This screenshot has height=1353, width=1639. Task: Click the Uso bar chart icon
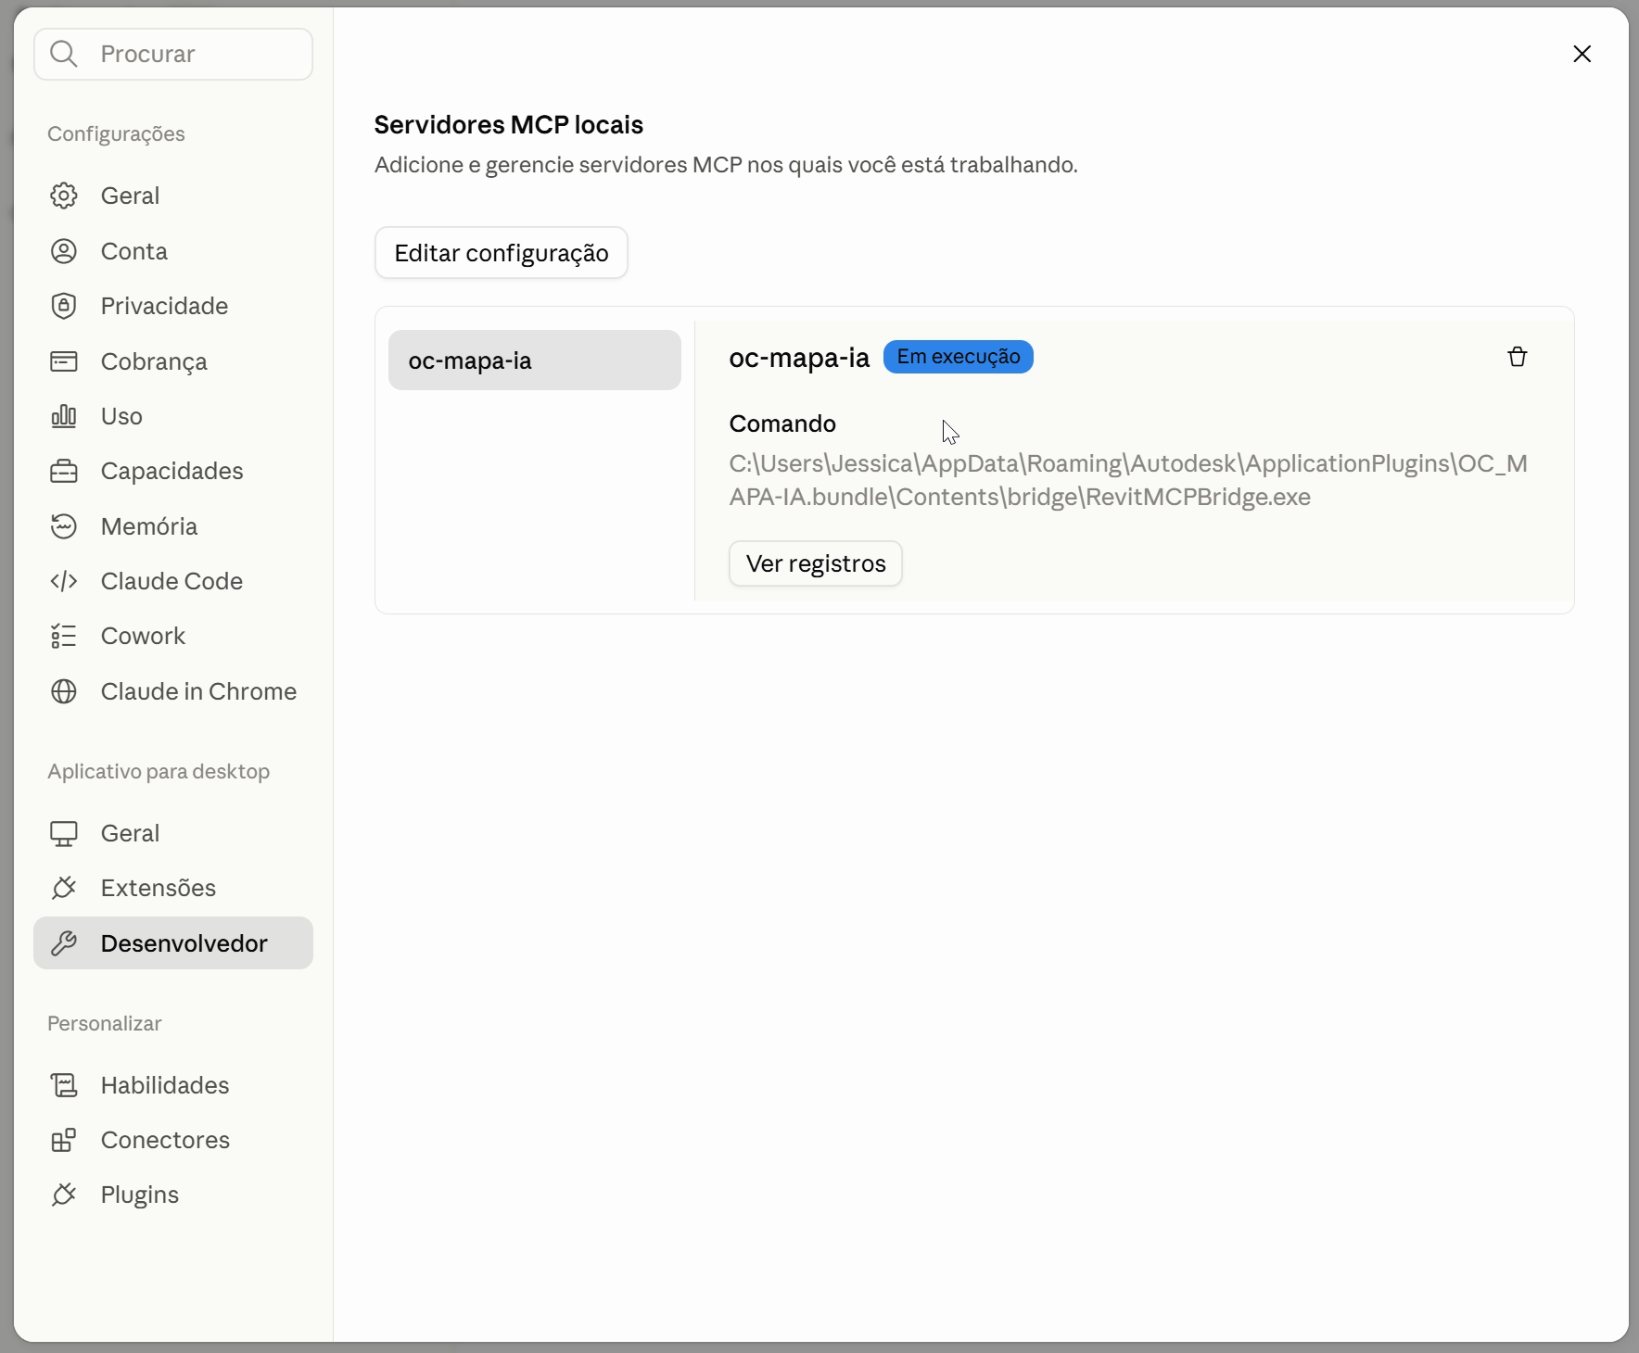pyautogui.click(x=64, y=416)
